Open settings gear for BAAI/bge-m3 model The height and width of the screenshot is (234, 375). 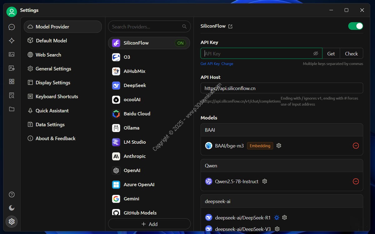point(279,146)
